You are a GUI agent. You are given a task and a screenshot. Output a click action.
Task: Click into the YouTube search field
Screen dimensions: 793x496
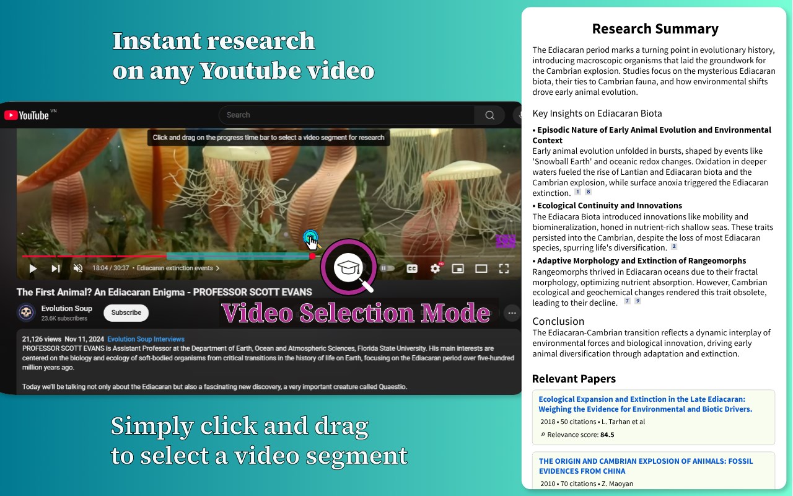(x=347, y=115)
